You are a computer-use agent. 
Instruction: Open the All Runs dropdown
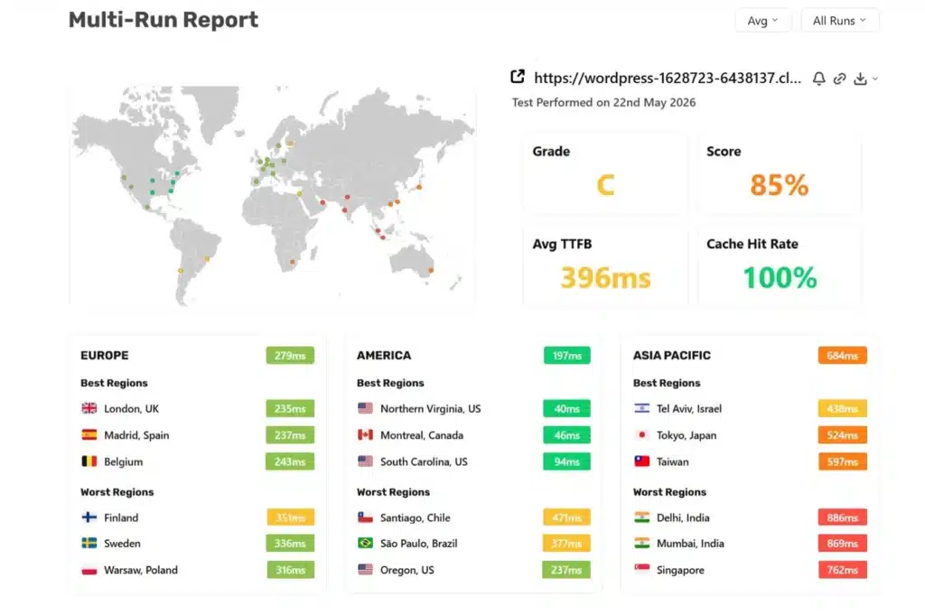click(839, 21)
